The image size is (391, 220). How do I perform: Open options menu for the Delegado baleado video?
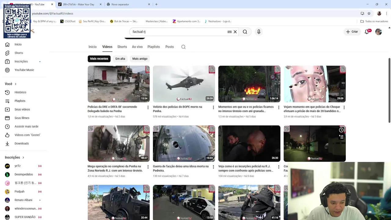tap(148, 108)
